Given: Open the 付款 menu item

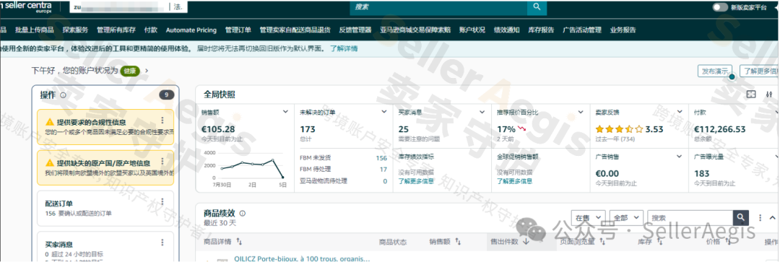Looking at the screenshot, I should [151, 30].
